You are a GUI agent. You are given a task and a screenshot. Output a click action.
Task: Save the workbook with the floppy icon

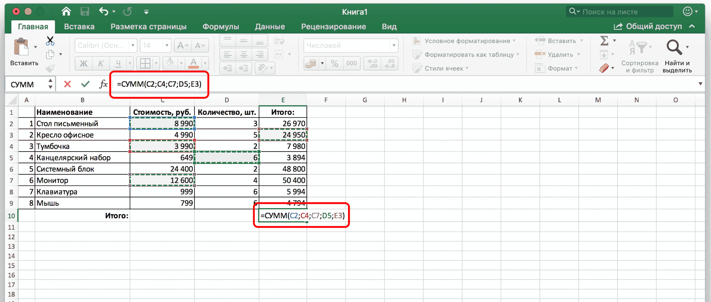coord(85,12)
